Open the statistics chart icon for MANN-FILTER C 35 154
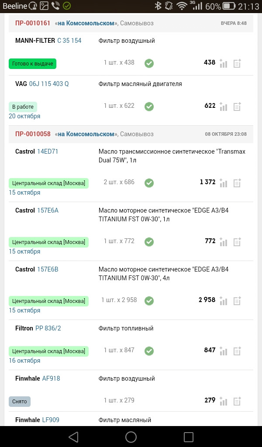The image size is (262, 447). (223, 63)
